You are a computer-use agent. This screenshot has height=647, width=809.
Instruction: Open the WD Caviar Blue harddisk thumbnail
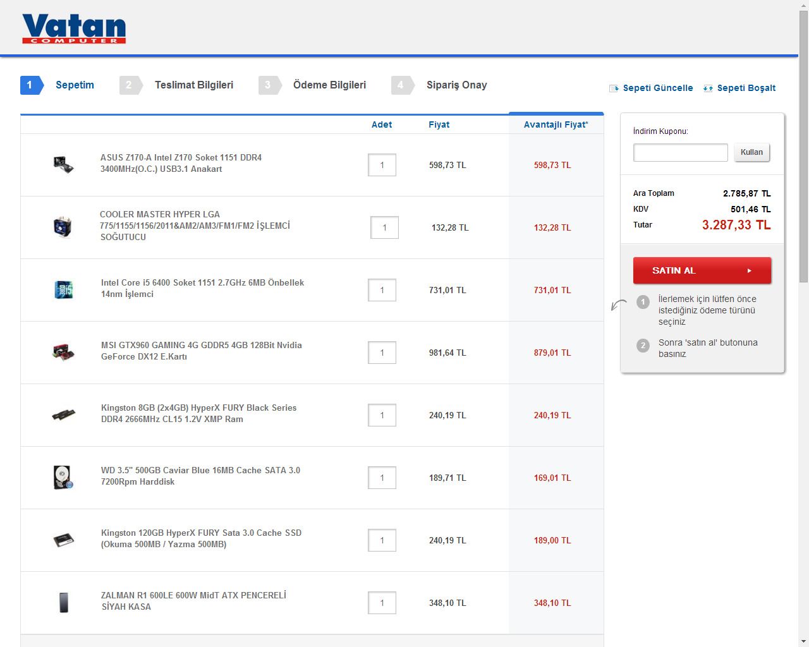pos(63,477)
